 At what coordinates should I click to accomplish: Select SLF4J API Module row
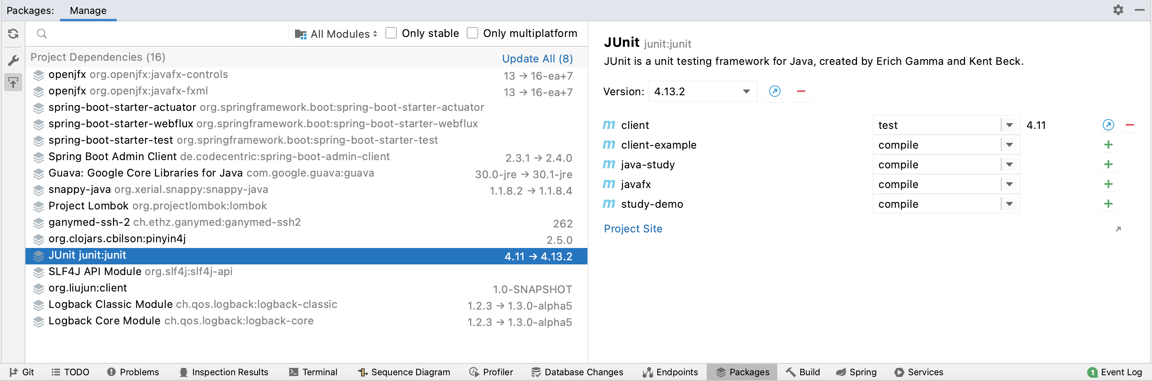point(306,272)
